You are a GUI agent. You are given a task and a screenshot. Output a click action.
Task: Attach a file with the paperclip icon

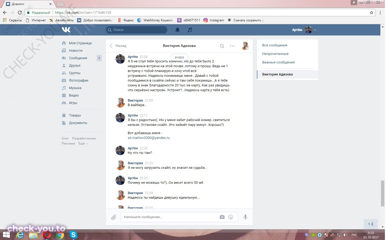[114, 217]
